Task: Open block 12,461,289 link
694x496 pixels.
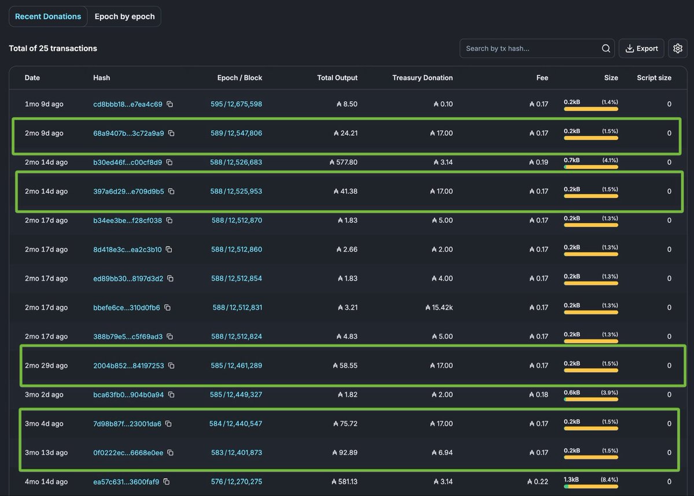Action: pyautogui.click(x=245, y=365)
